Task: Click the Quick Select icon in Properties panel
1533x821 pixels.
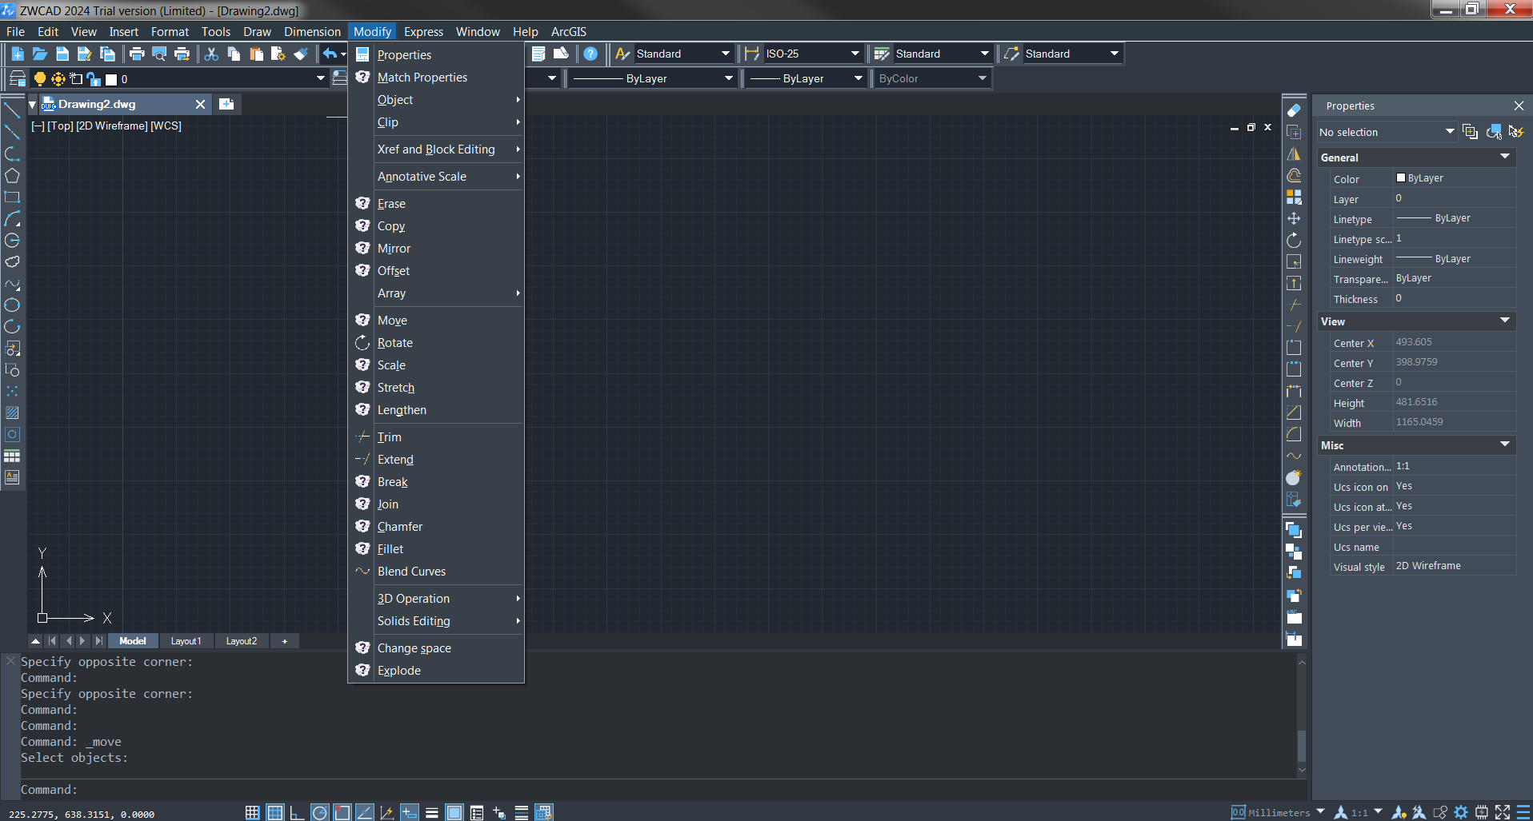Action: [x=1515, y=132]
